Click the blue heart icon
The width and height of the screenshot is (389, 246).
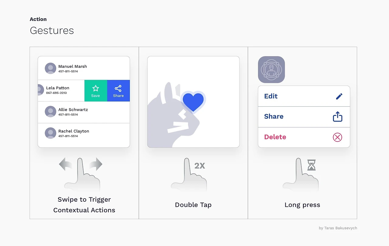coord(193,102)
